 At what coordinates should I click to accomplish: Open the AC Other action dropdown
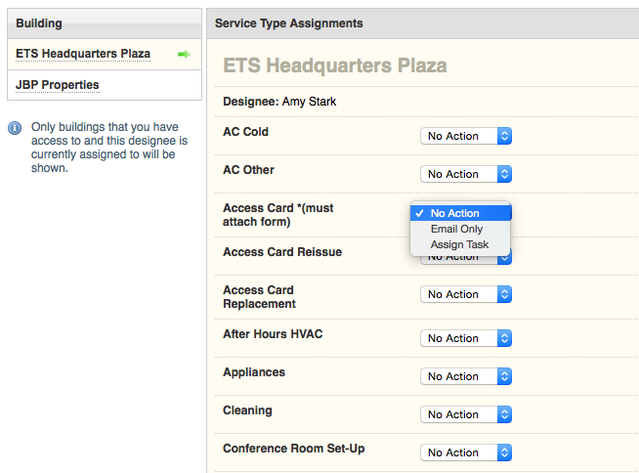pyautogui.click(x=466, y=174)
